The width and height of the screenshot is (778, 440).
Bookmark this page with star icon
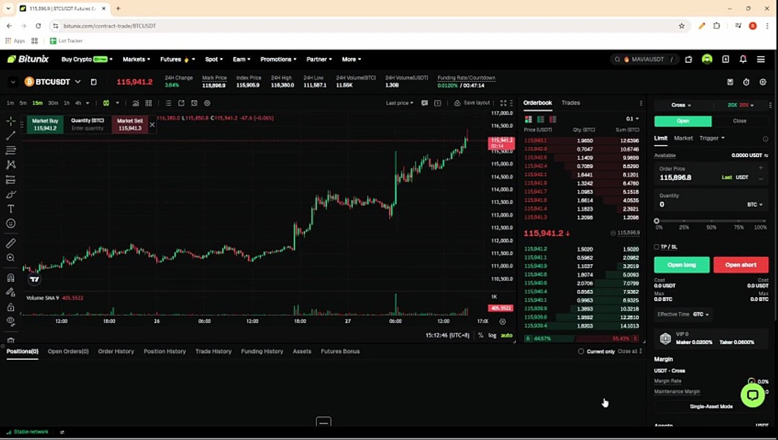click(681, 26)
